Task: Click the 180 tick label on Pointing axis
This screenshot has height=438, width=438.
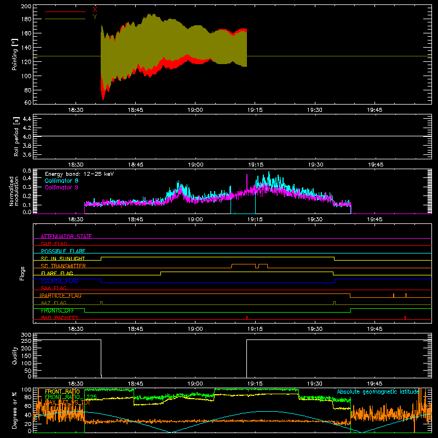Action: 26,19
